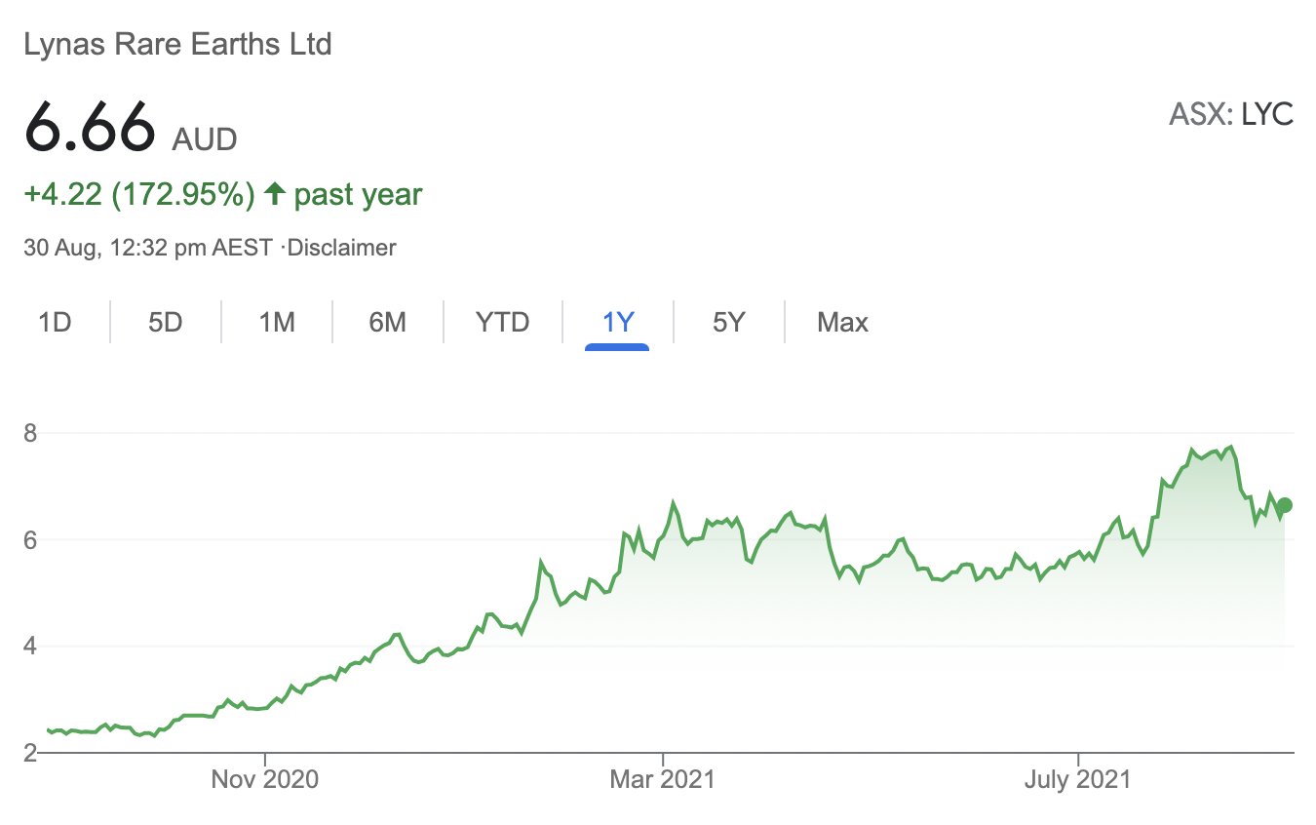Click the July 2021 axis label
This screenshot has height=825, width=1316.
click(1077, 779)
